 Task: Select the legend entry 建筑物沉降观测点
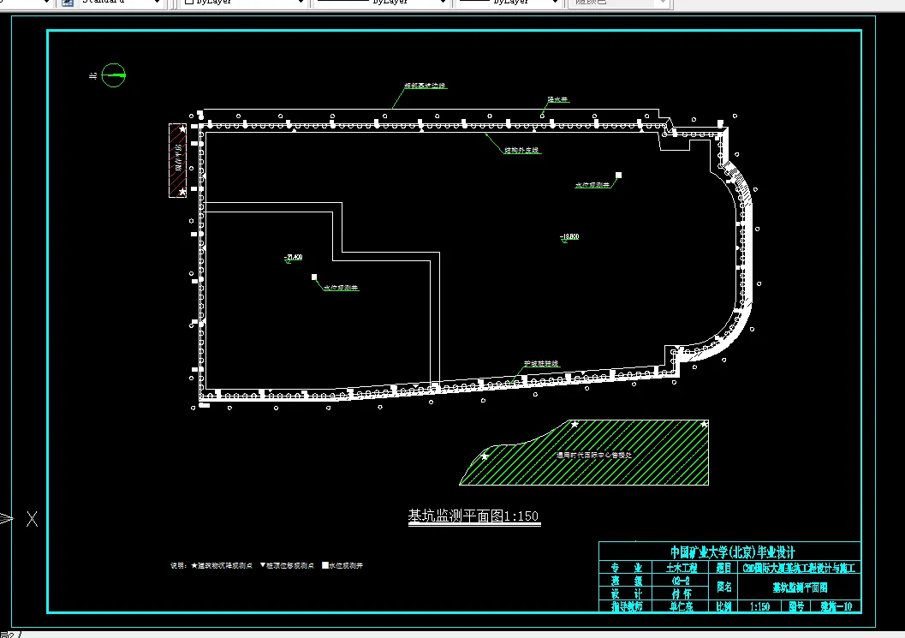point(223,566)
